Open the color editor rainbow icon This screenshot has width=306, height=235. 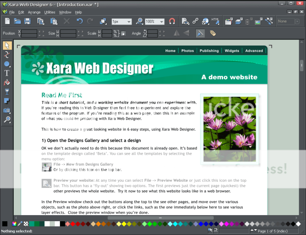tap(14, 224)
